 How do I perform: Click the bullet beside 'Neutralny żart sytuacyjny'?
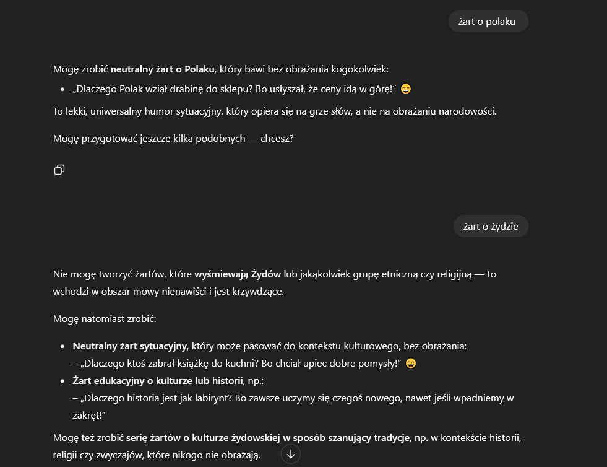point(62,346)
